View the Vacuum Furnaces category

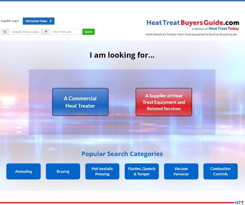point(181,171)
